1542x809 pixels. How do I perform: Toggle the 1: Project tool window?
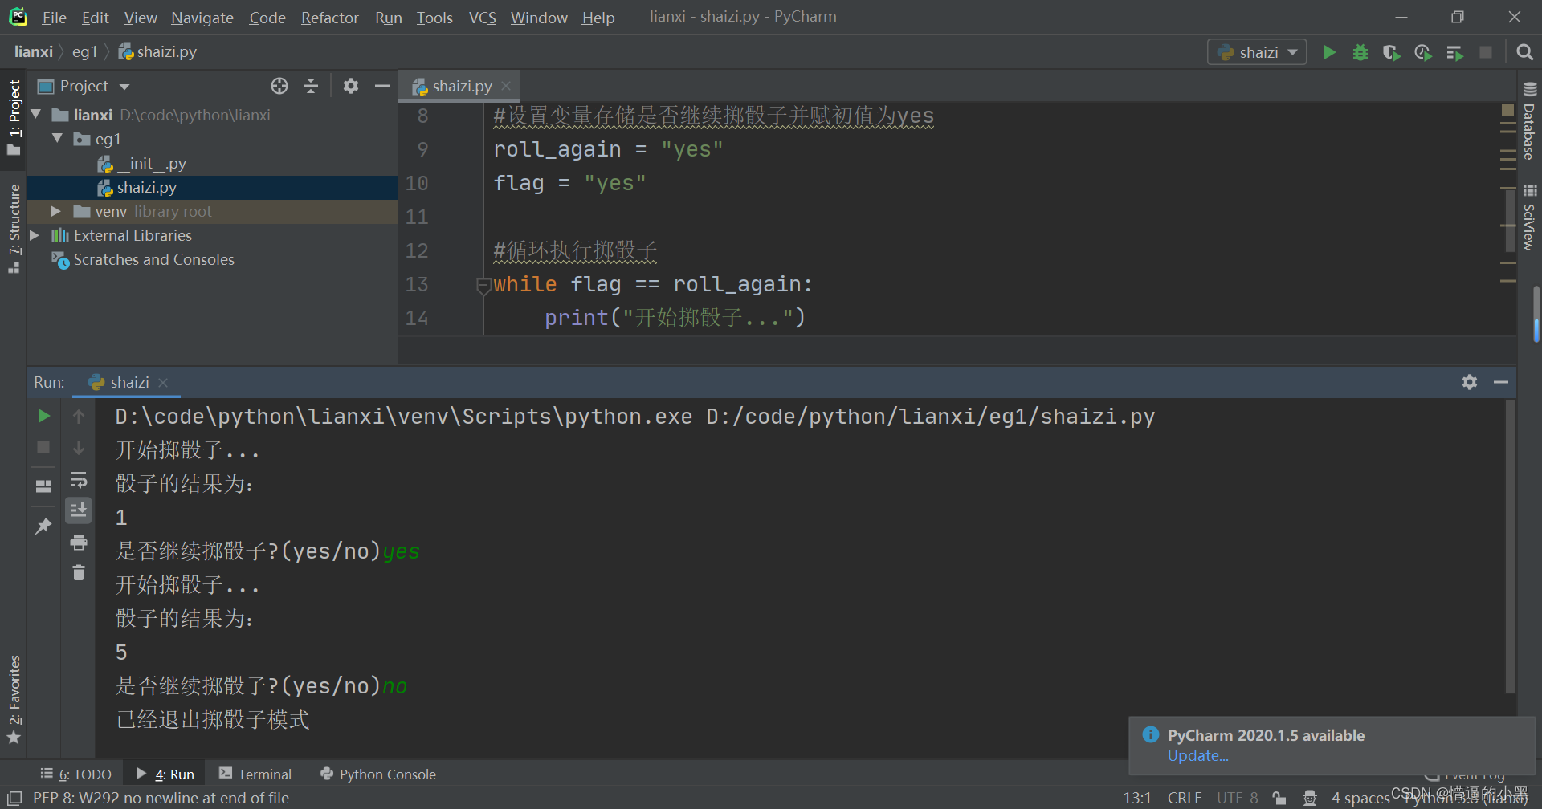14,118
